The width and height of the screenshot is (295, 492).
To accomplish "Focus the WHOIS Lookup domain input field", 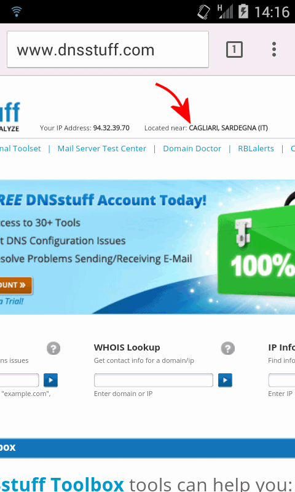I will (x=154, y=380).
